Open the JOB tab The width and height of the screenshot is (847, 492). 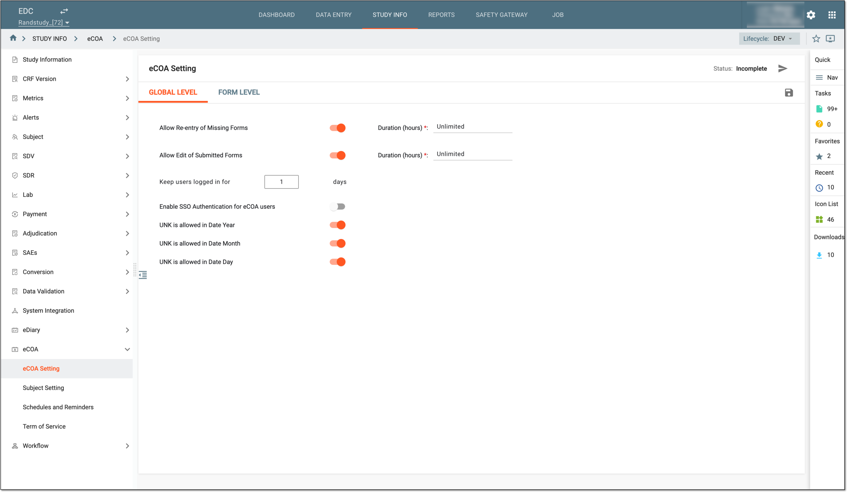[558, 15]
